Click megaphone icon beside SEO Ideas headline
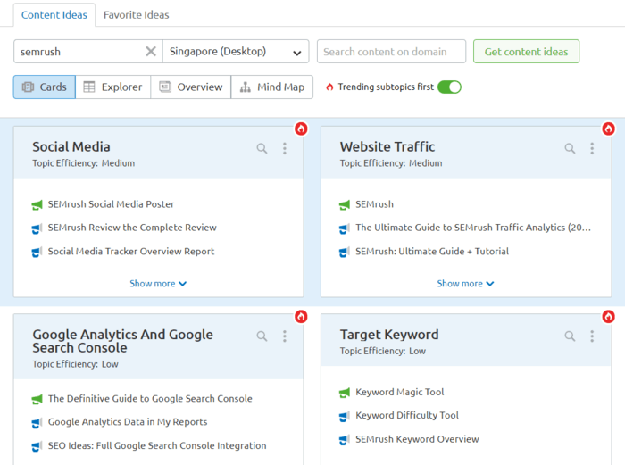Viewport: 625px width, 465px height. pos(37,446)
